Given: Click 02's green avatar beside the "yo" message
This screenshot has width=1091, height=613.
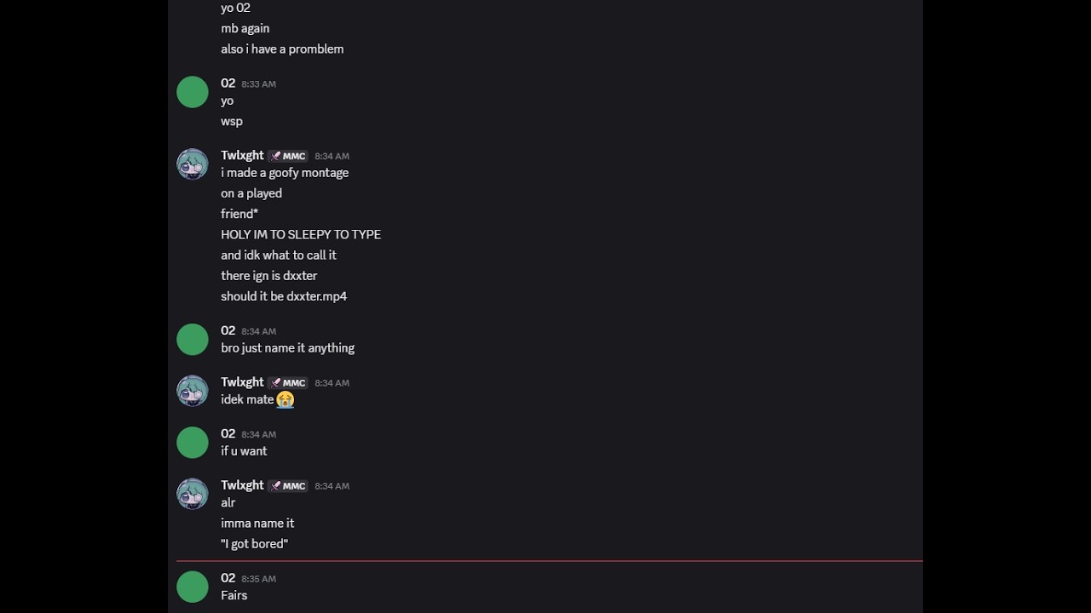Looking at the screenshot, I should click(192, 92).
